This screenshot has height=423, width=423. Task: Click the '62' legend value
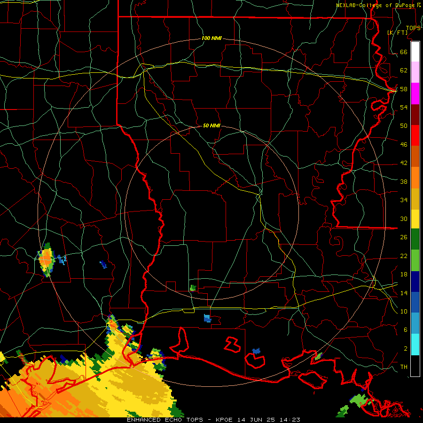[x=404, y=70]
